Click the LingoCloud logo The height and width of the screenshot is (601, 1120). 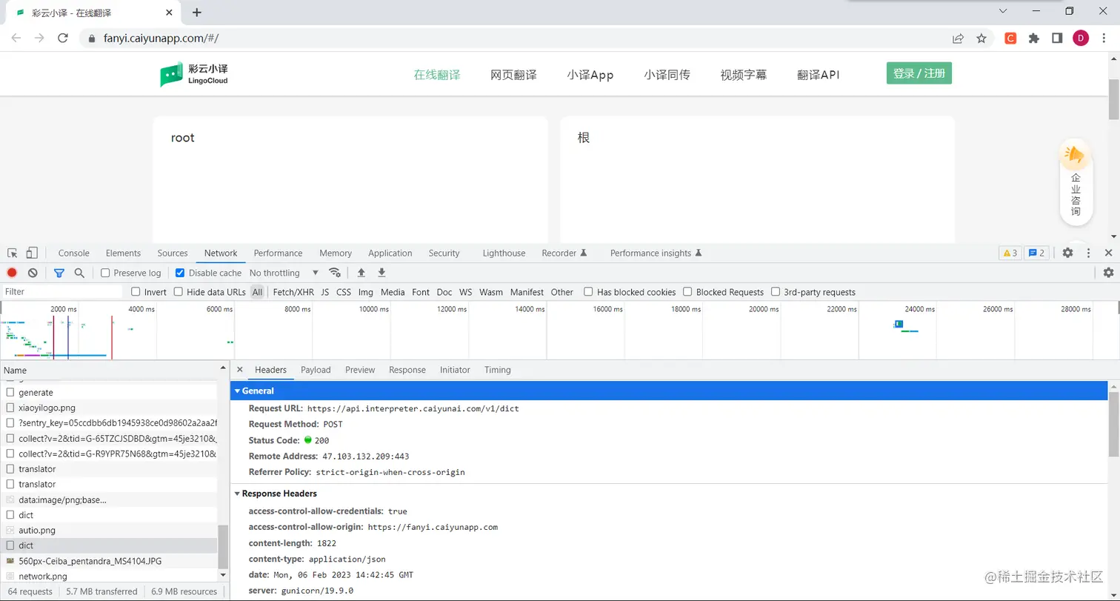[194, 73]
